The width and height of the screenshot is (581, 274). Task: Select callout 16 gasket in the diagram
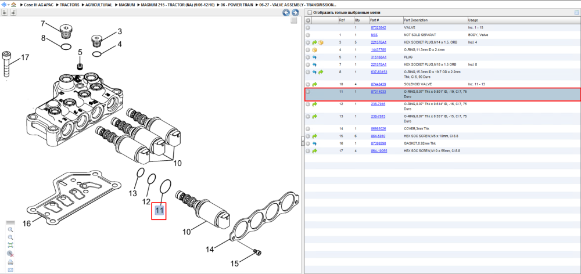click(x=27, y=224)
